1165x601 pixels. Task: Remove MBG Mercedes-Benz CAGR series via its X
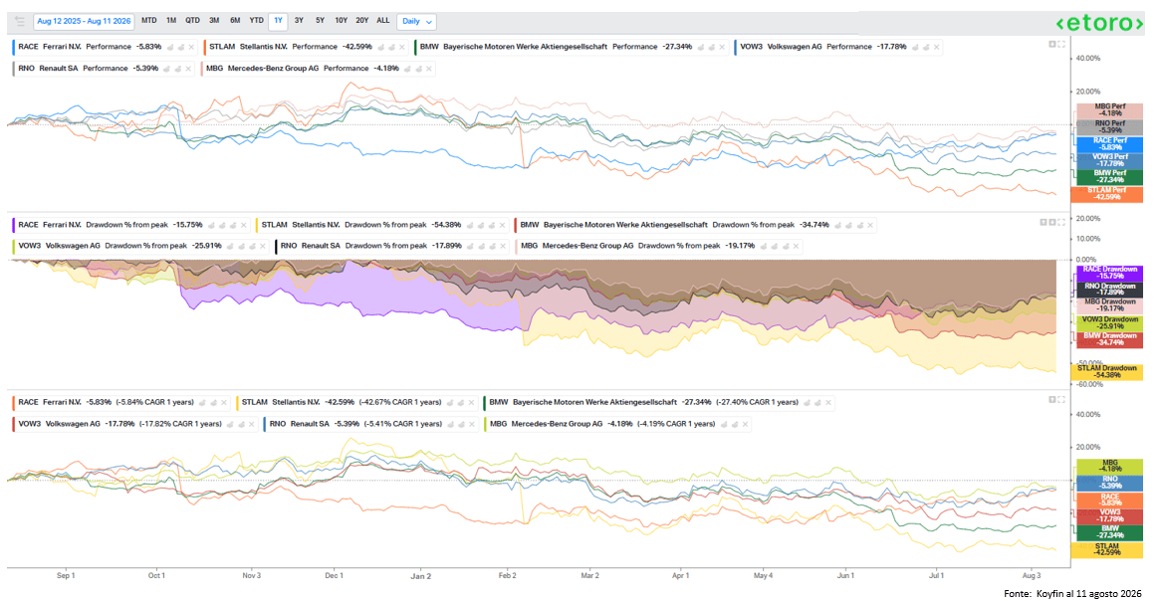pos(745,424)
